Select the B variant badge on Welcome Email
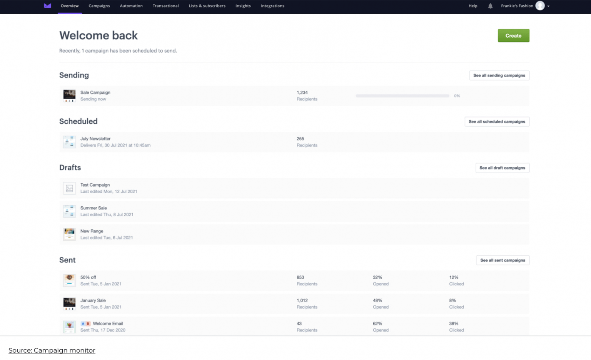591x360 pixels. pyautogui.click(x=89, y=324)
